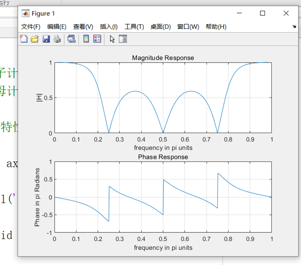
Task: Insert a legend via the toolbar icon
Action: [97, 39]
